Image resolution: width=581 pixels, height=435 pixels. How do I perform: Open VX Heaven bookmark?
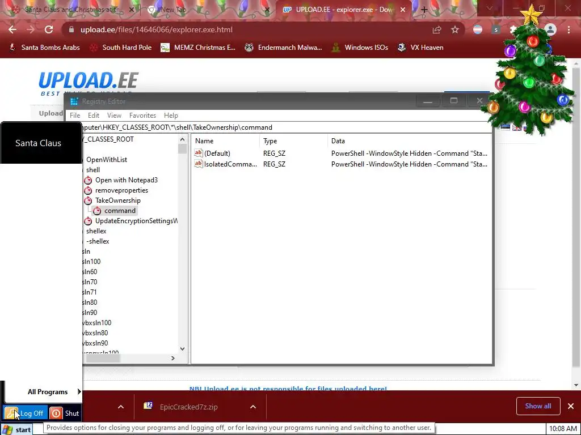(420, 48)
